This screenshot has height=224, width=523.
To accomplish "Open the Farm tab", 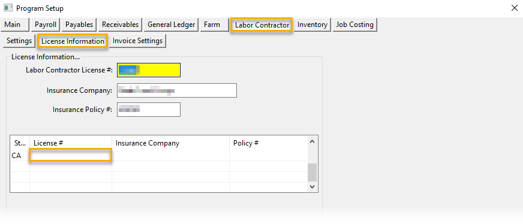I will (x=215, y=25).
